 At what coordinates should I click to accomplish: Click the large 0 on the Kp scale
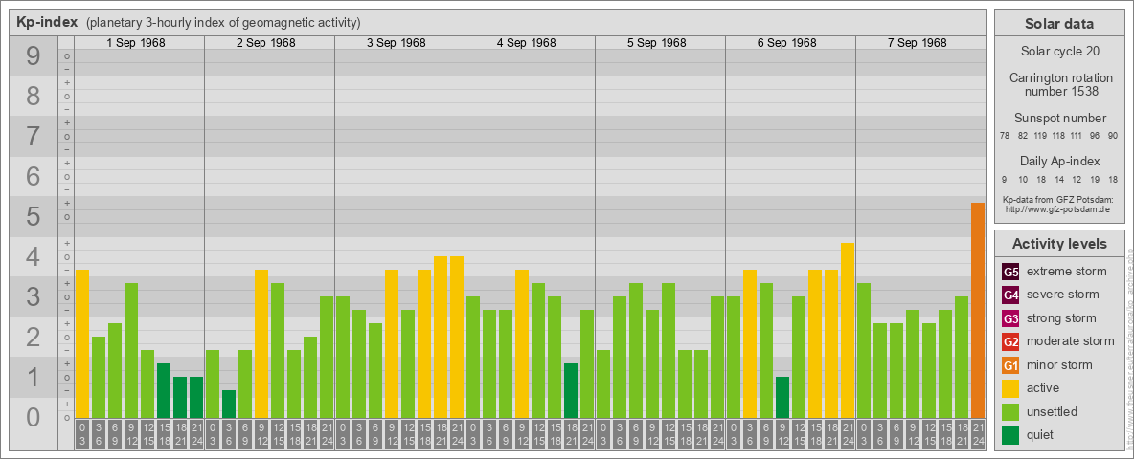tap(34, 417)
